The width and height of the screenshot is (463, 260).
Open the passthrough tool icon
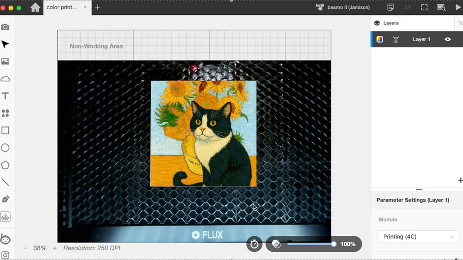(x=5, y=217)
